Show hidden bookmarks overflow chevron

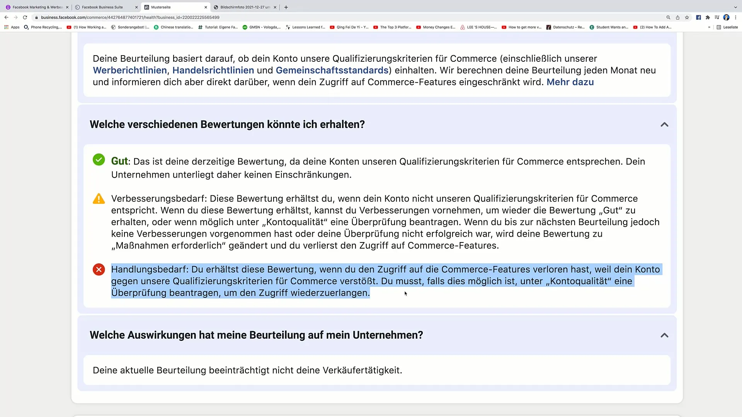pyautogui.click(x=709, y=27)
